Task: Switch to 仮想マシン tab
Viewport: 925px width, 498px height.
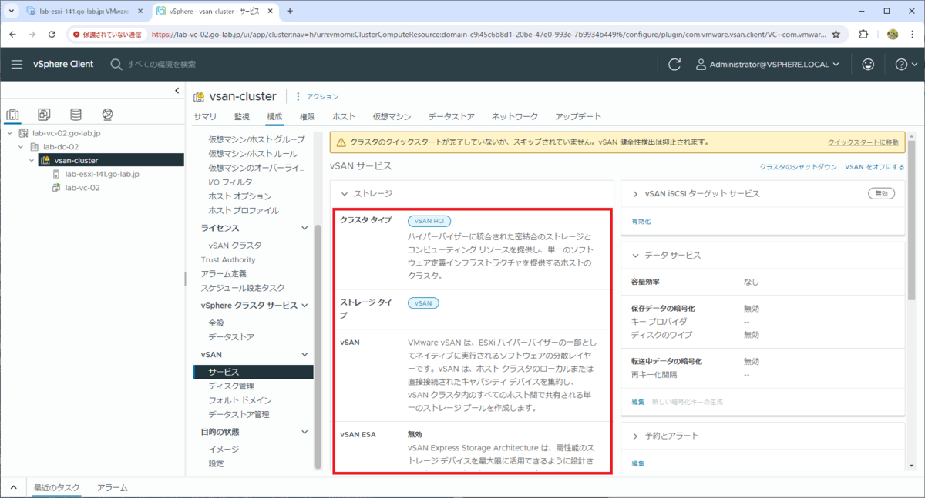Action: click(392, 116)
